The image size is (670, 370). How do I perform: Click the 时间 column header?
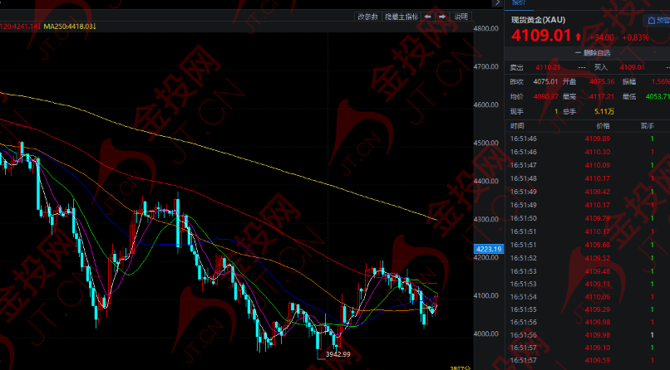(x=517, y=126)
